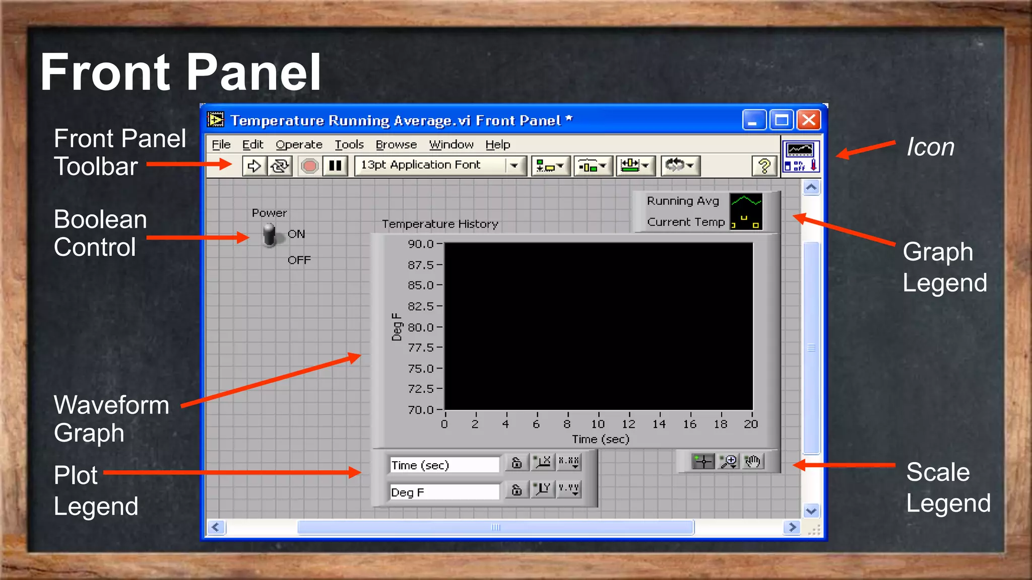
Task: Click the Pause button in toolbar
Action: 335,166
